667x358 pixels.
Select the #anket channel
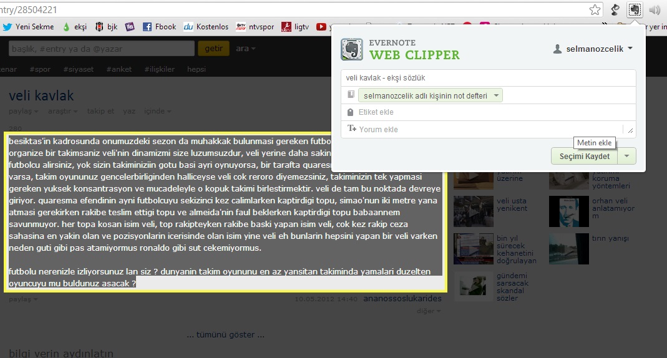pyautogui.click(x=119, y=69)
